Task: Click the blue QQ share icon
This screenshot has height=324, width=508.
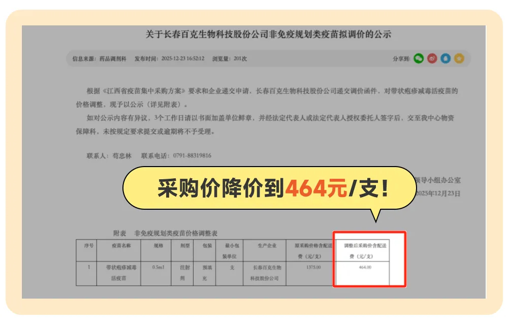Action: [446, 59]
